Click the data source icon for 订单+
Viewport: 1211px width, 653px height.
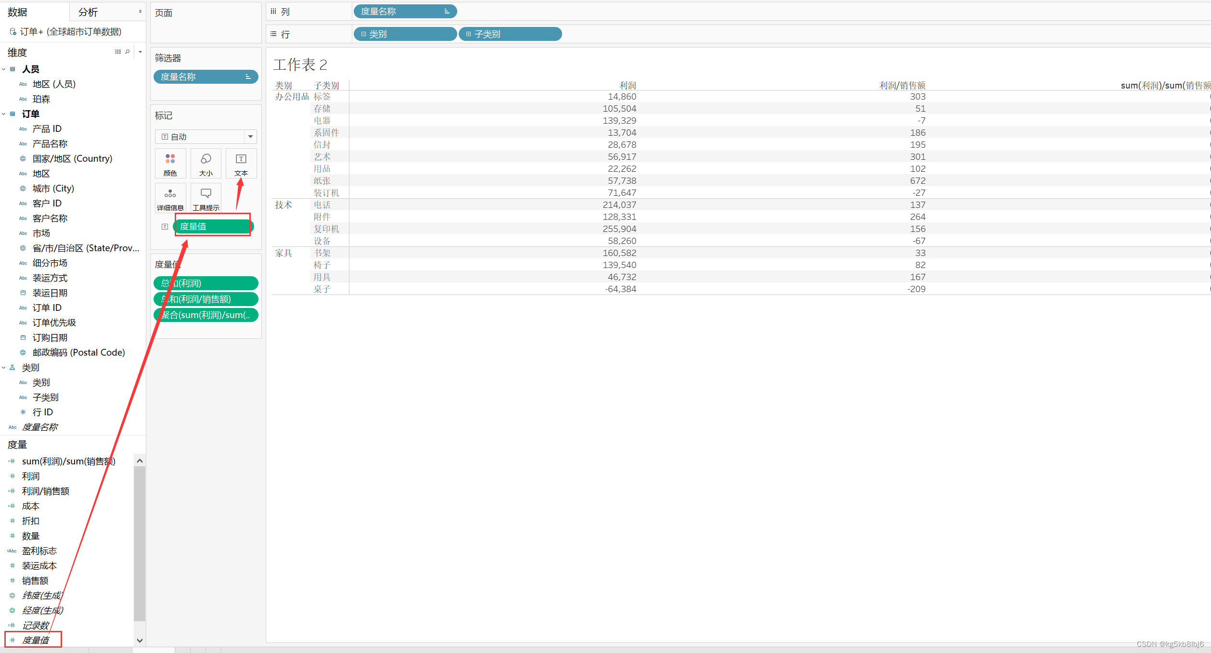13,32
